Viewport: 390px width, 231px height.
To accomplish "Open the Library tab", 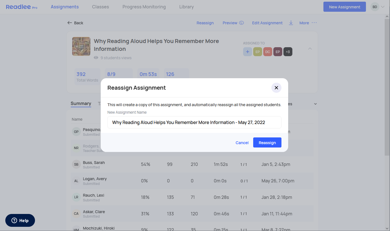I will (186, 7).
